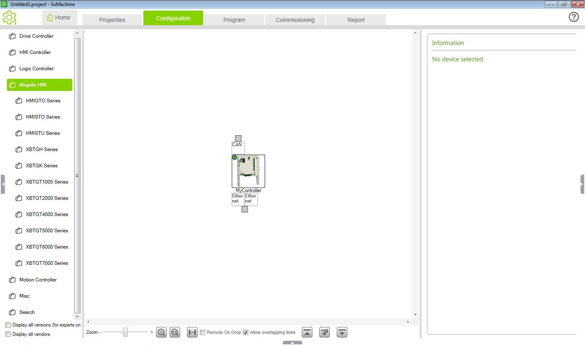Viewport: 585px width, 346px height.
Task: Click the Information panel heading
Action: [x=448, y=43]
